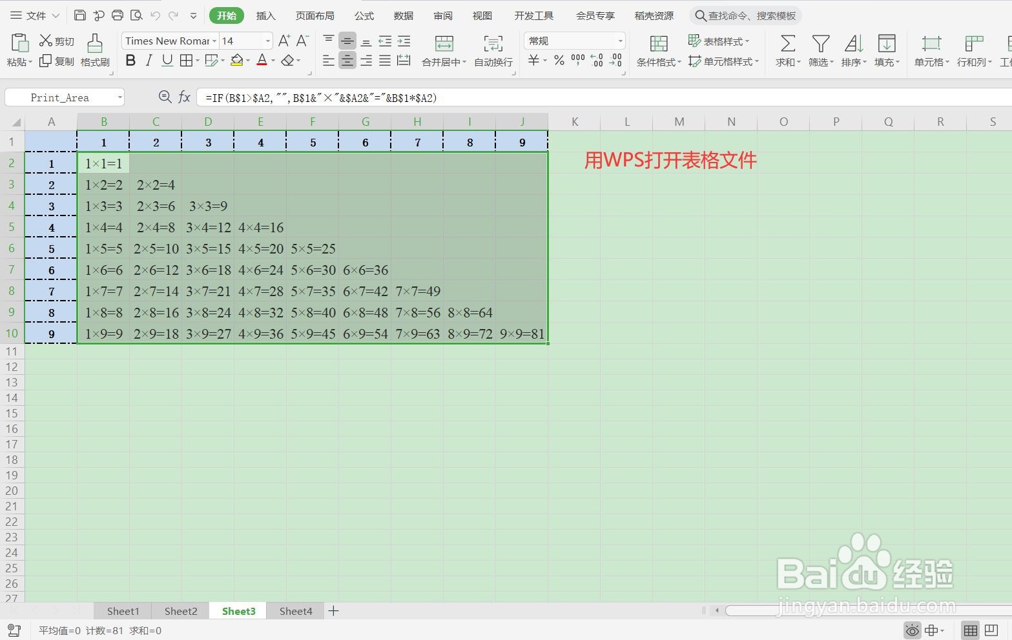
Task: Open the number format 常规 dropdown
Action: (x=620, y=41)
